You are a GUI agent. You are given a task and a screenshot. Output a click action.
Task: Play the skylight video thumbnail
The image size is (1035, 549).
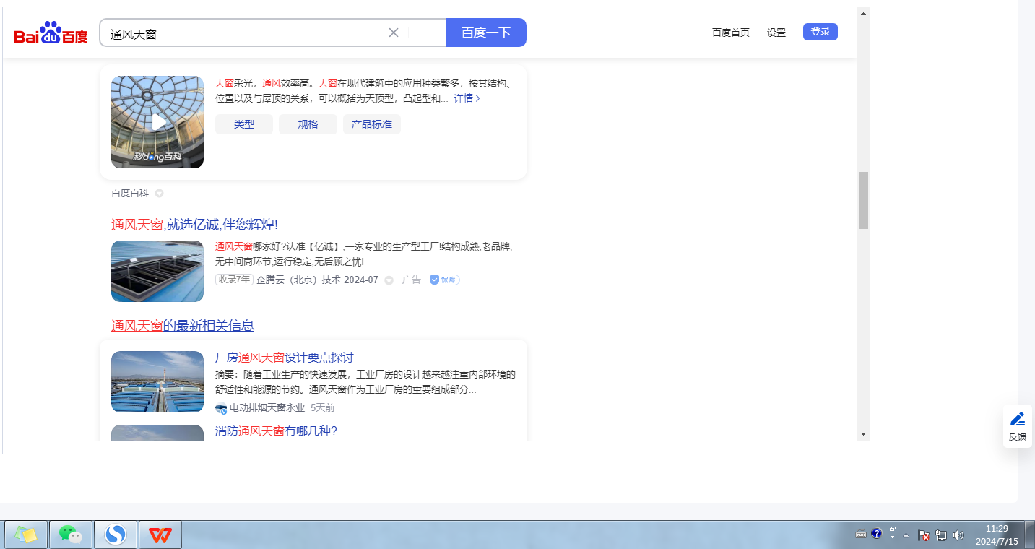(157, 122)
